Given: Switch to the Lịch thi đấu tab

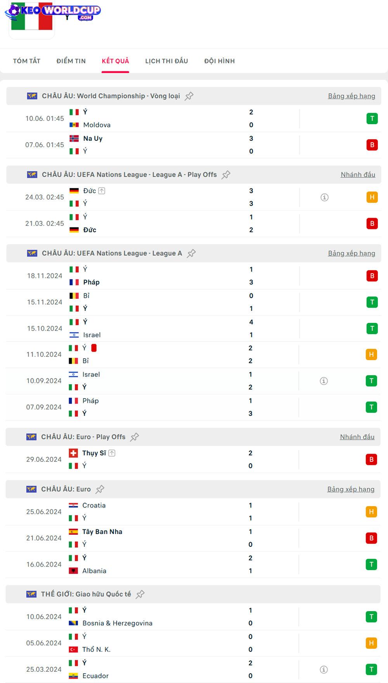Looking at the screenshot, I should click(x=166, y=61).
